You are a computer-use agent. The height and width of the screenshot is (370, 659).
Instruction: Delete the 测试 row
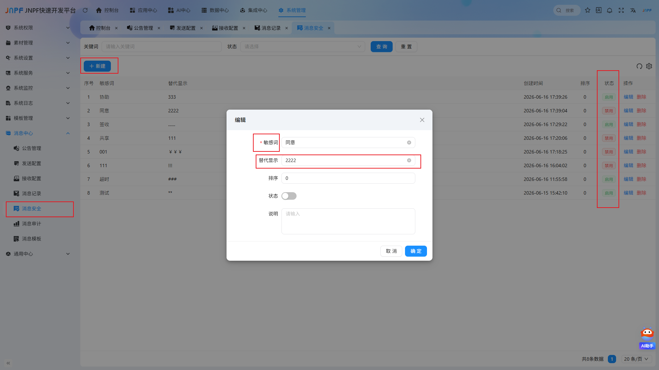(x=641, y=193)
